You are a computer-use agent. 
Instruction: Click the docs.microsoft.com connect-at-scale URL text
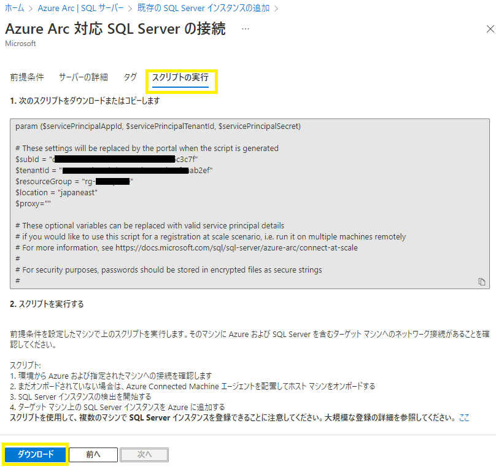click(x=236, y=247)
